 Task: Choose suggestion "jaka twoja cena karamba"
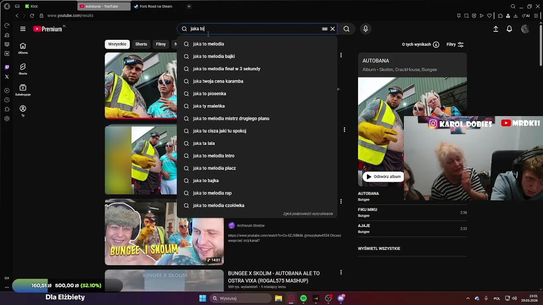pyautogui.click(x=257, y=81)
